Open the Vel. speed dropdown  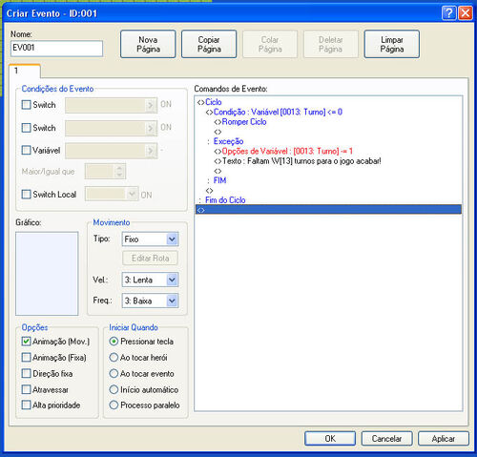coord(150,280)
